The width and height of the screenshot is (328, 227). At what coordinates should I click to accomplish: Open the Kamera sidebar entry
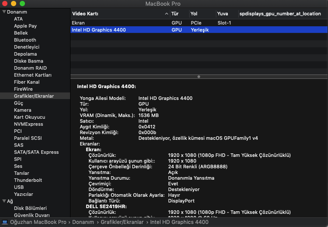coord(22,110)
